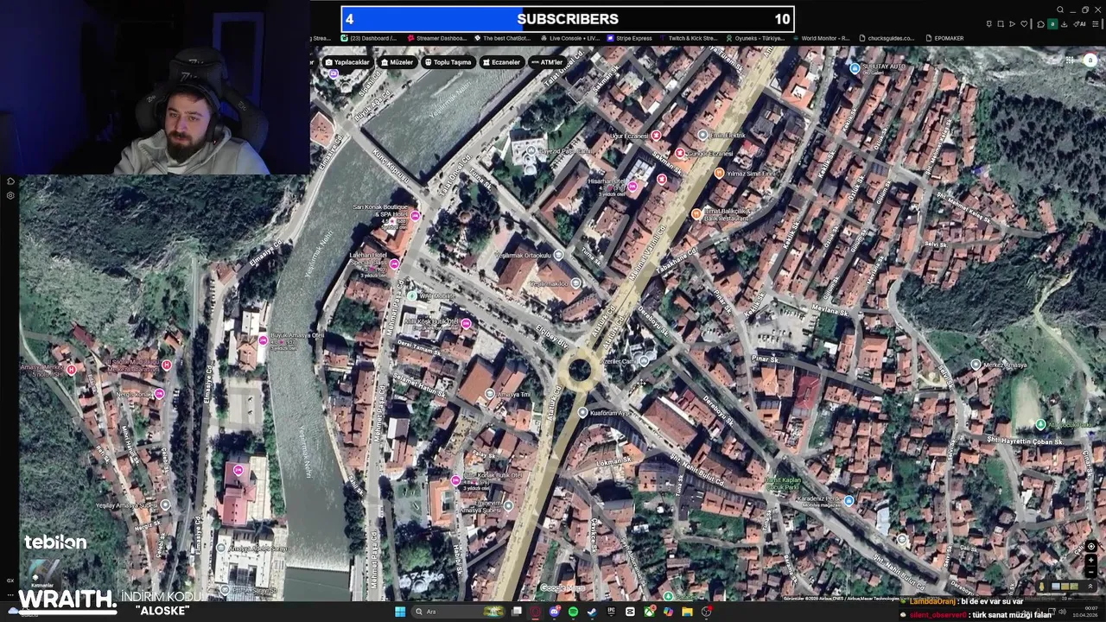Click the heart bookmark icon
The height and width of the screenshot is (622, 1106).
point(1024,23)
